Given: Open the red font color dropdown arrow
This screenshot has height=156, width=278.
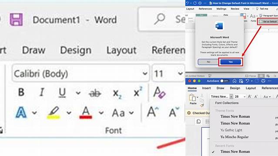Looking at the screenshot, I should pyautogui.click(x=101, y=113).
